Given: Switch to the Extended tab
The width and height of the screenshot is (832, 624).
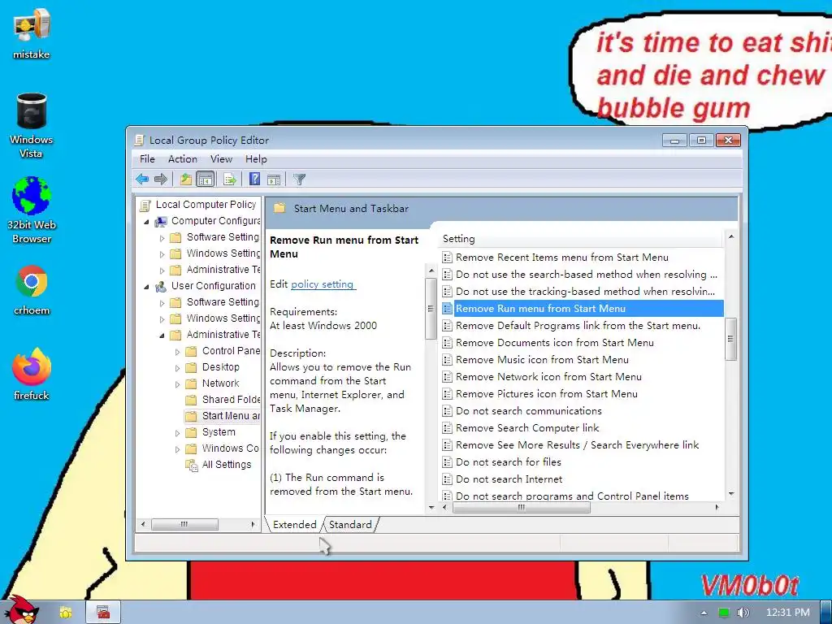Looking at the screenshot, I should pyautogui.click(x=294, y=524).
